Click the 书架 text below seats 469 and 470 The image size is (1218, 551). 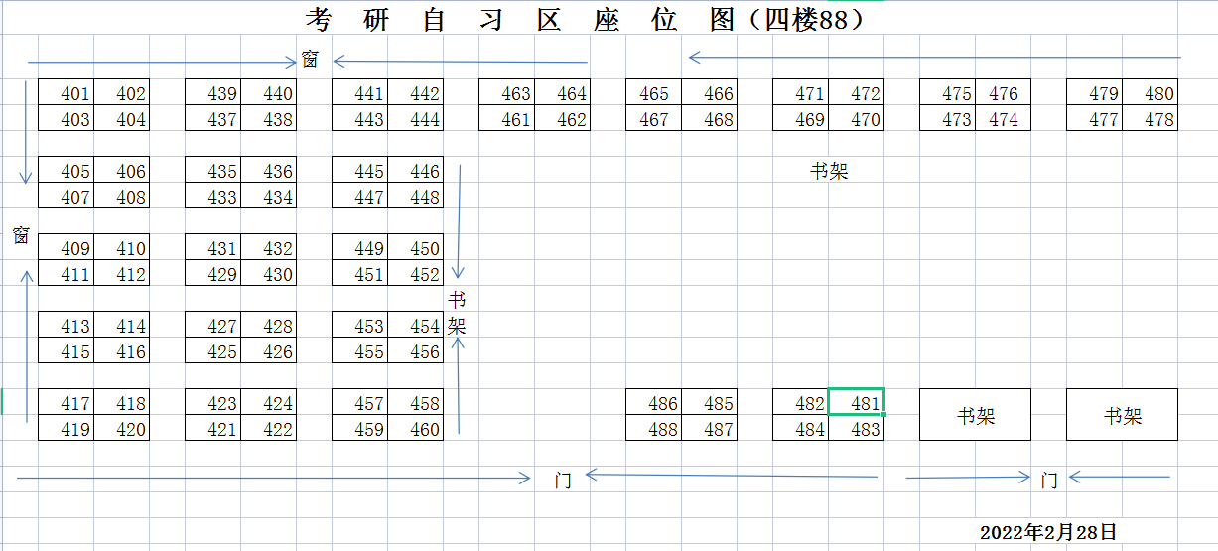coord(829,171)
